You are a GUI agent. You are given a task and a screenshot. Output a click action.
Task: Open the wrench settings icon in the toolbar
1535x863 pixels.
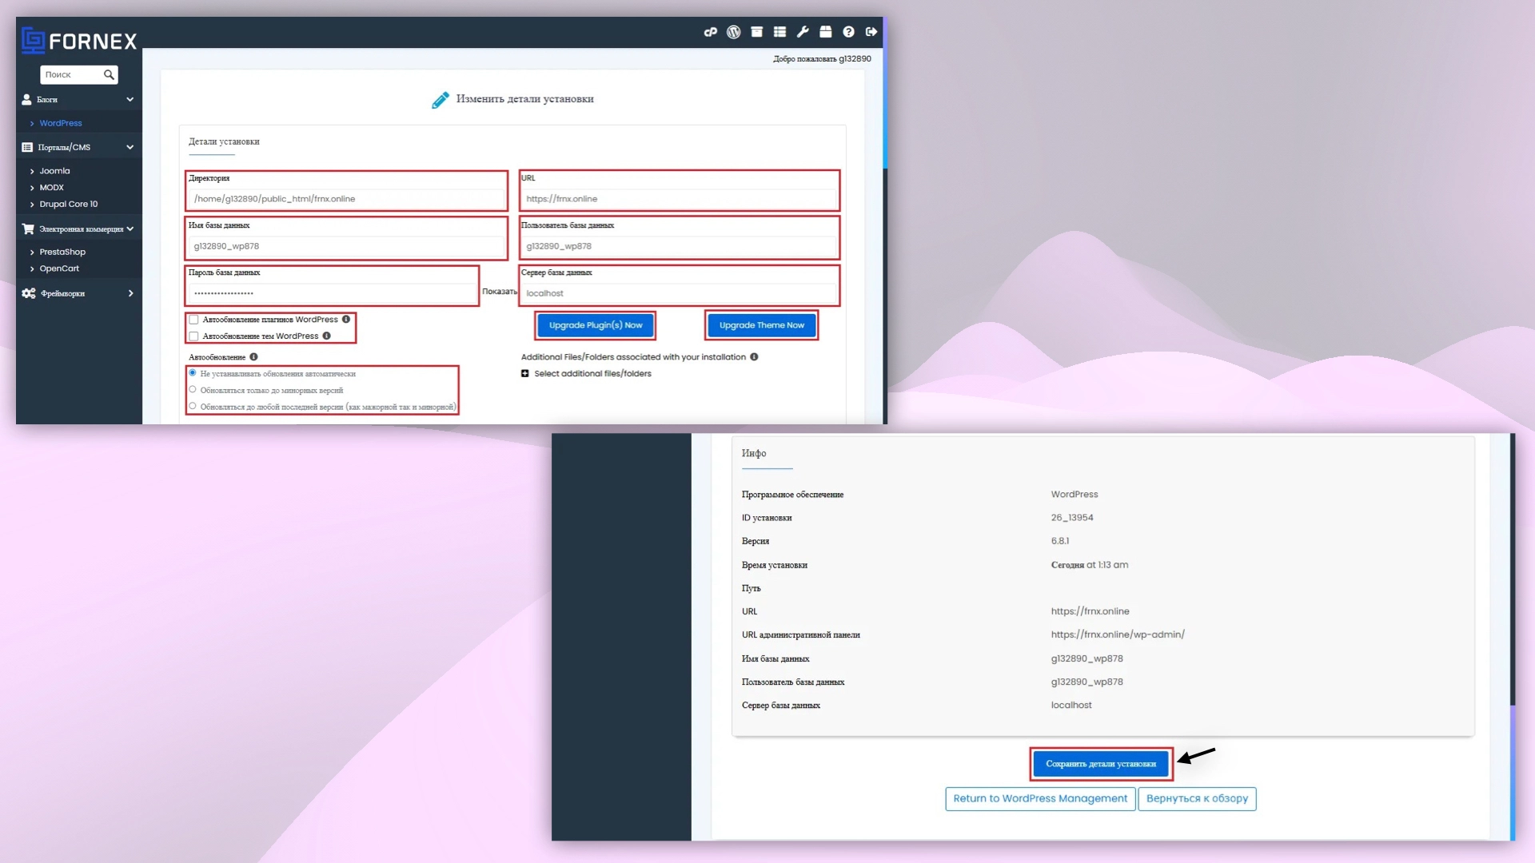click(803, 32)
